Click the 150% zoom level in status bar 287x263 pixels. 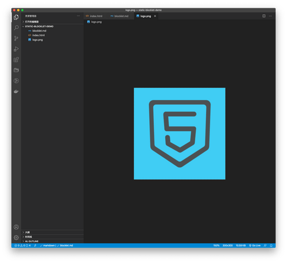click(216, 246)
